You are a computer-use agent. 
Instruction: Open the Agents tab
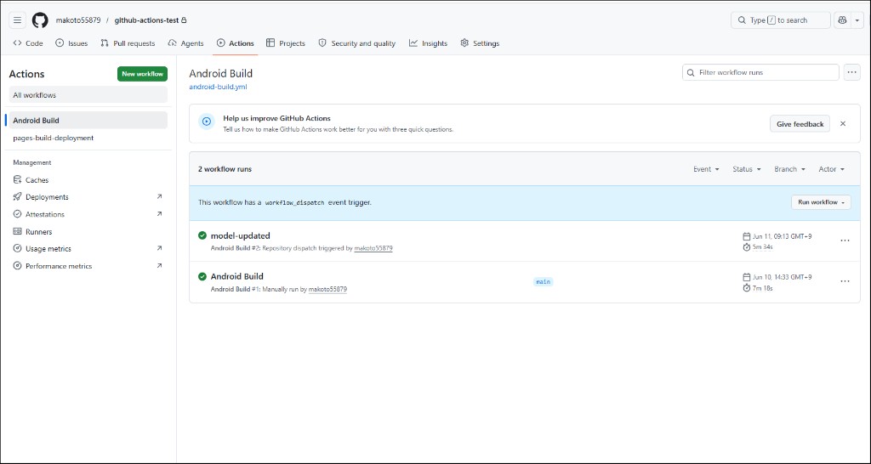[x=186, y=43]
